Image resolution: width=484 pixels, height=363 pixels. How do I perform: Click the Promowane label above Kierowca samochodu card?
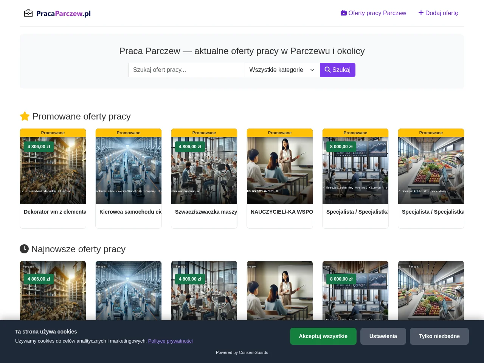pos(129,133)
